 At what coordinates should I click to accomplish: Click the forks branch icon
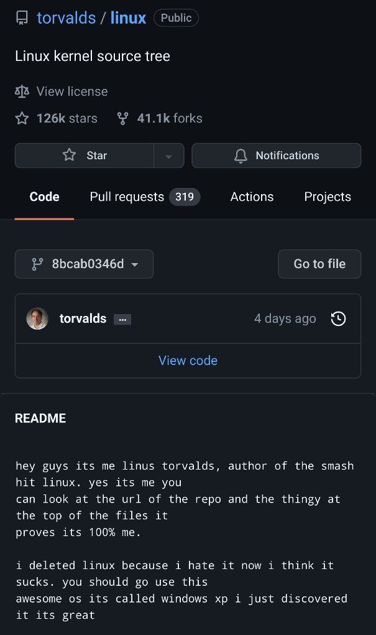click(122, 118)
